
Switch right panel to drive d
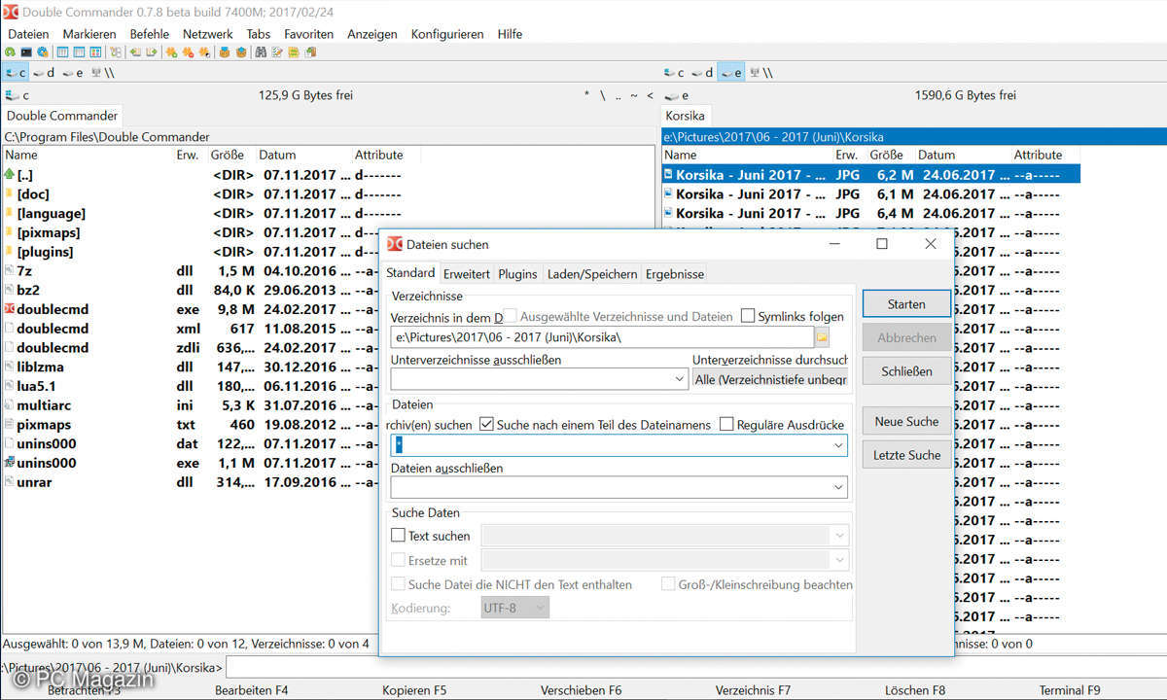click(702, 72)
